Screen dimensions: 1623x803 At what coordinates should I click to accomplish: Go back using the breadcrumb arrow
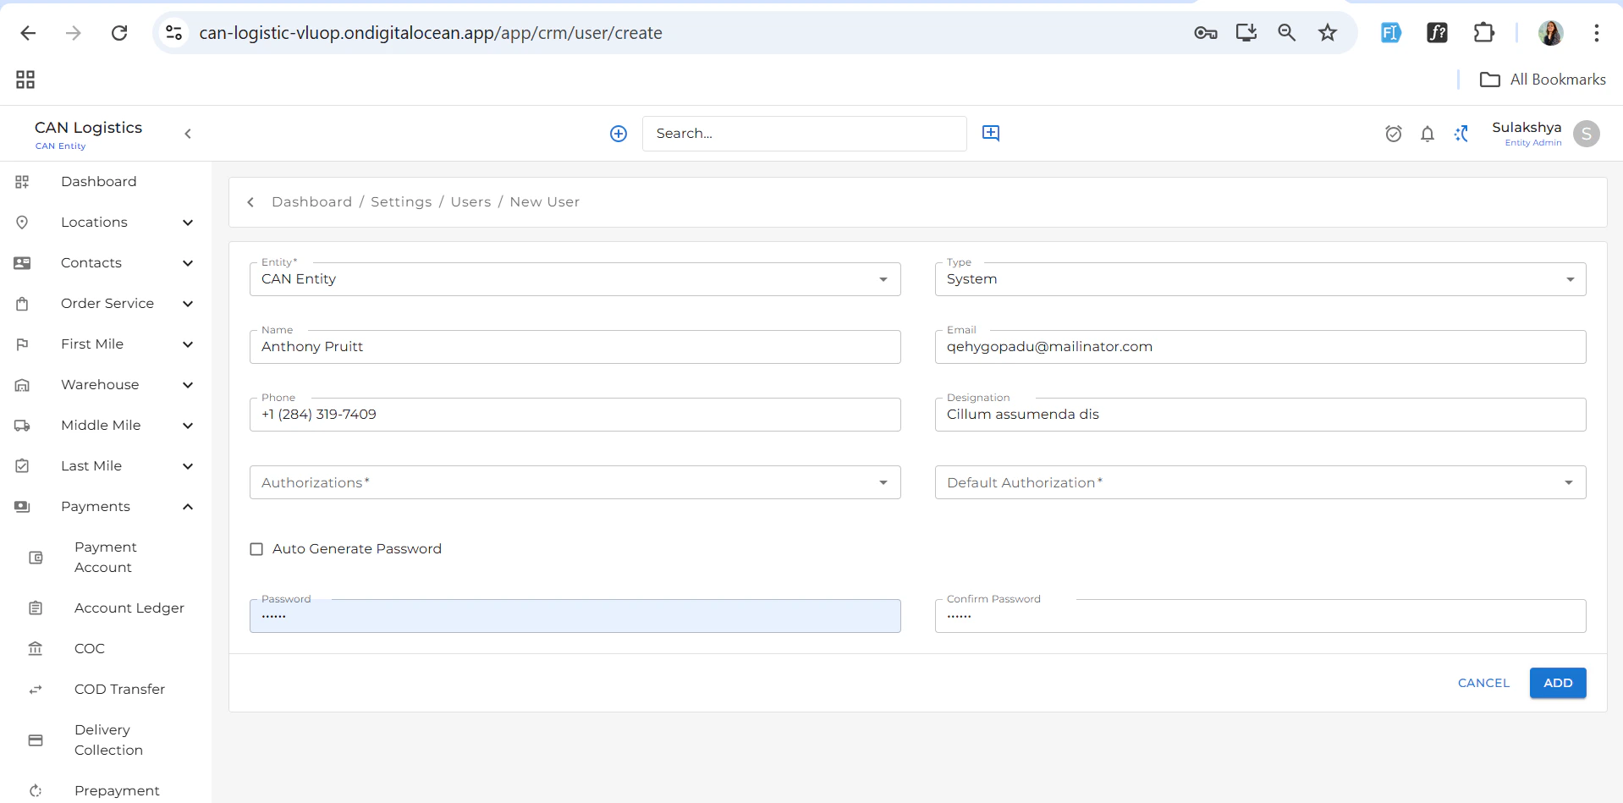[250, 202]
